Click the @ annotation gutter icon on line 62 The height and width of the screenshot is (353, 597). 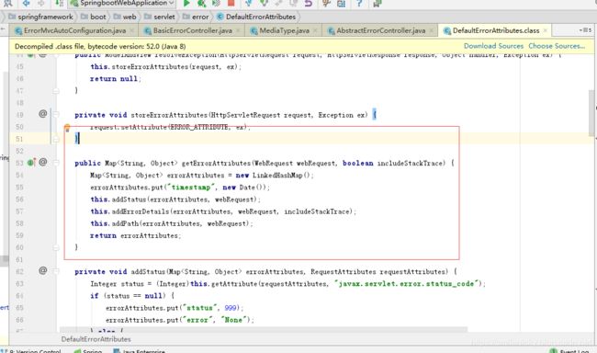pos(43,270)
